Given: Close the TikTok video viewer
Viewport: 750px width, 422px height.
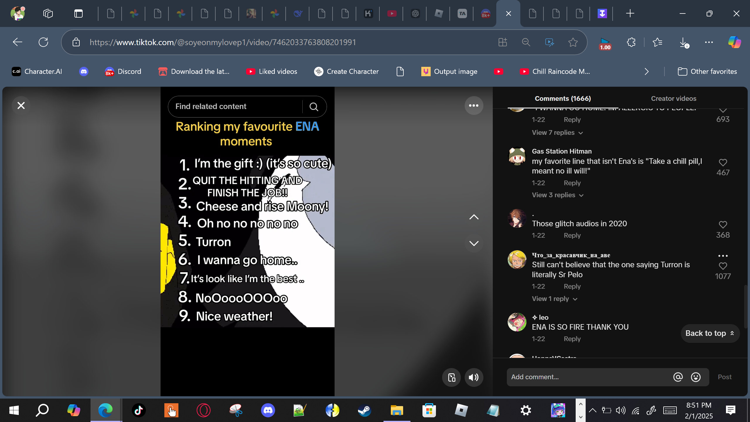Looking at the screenshot, I should (x=21, y=105).
